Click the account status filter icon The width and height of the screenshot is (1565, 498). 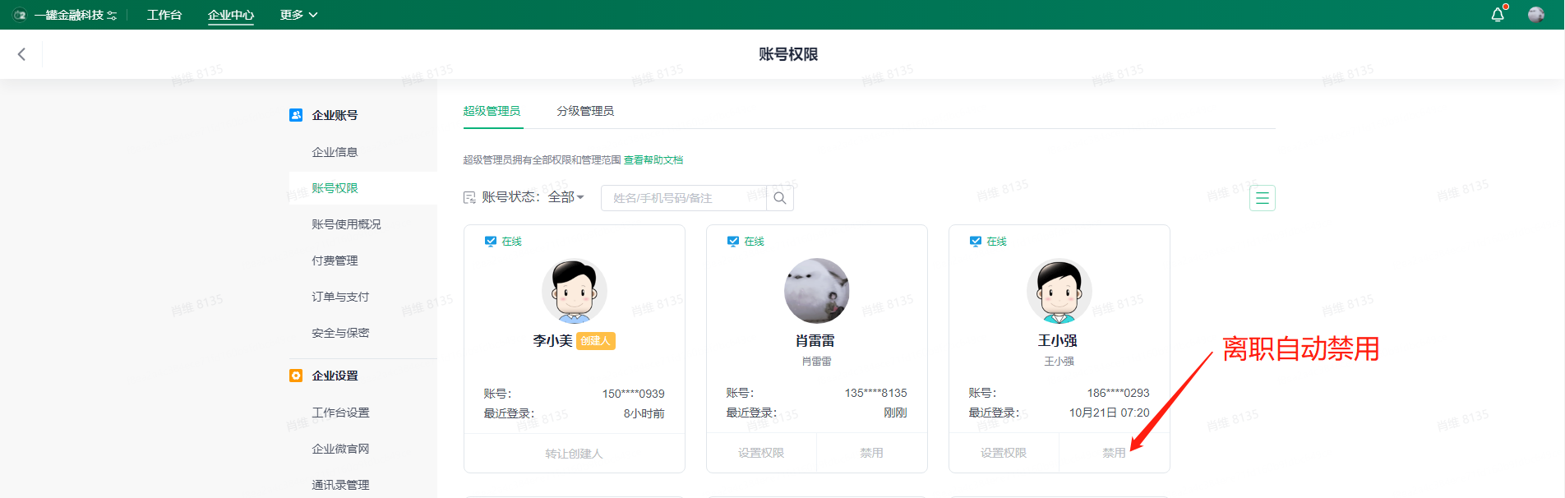pyautogui.click(x=469, y=197)
